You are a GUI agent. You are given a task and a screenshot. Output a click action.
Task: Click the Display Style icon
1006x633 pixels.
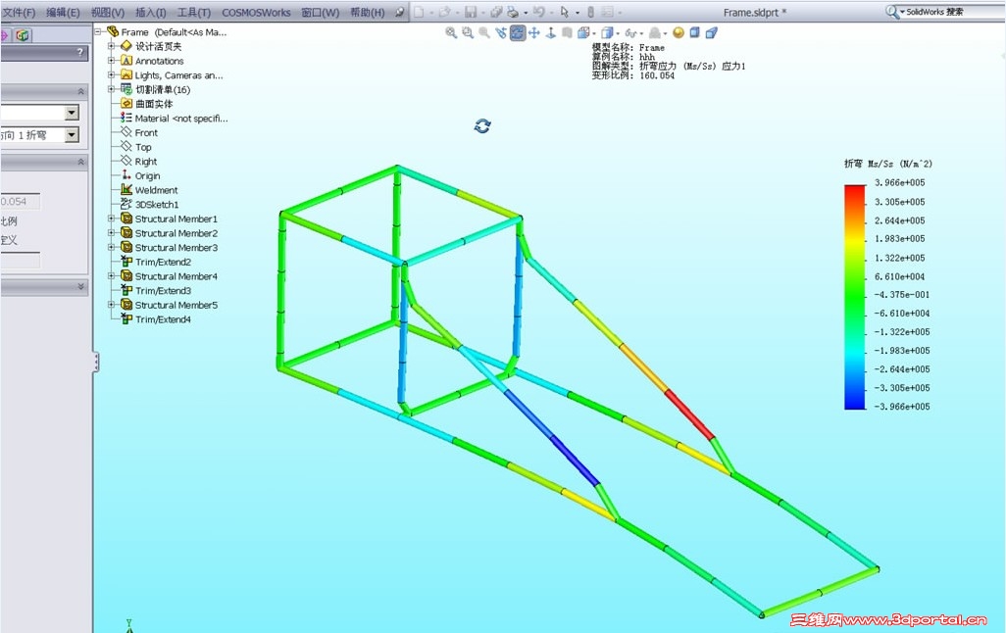pos(606,32)
